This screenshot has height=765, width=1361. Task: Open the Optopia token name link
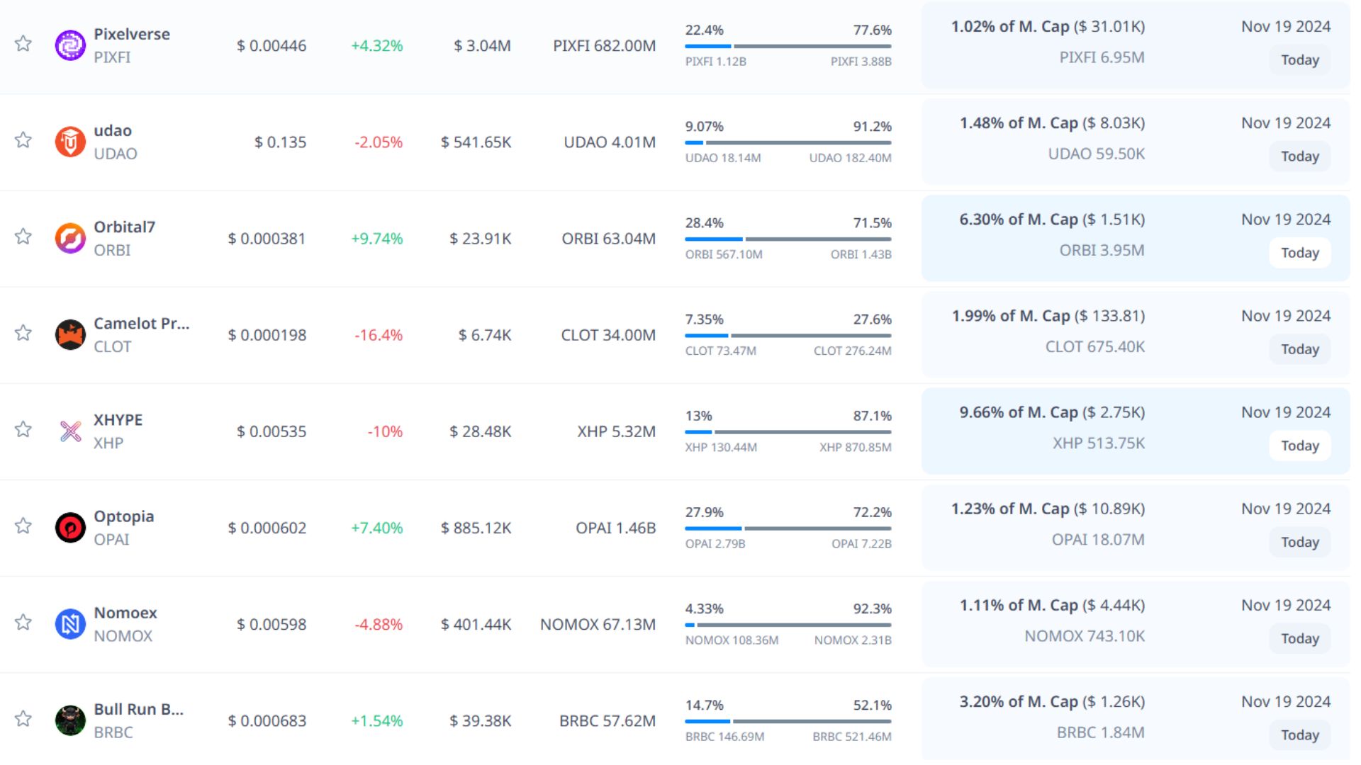click(x=123, y=516)
